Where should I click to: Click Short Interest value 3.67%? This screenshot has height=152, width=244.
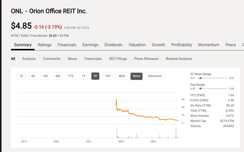click(230, 116)
